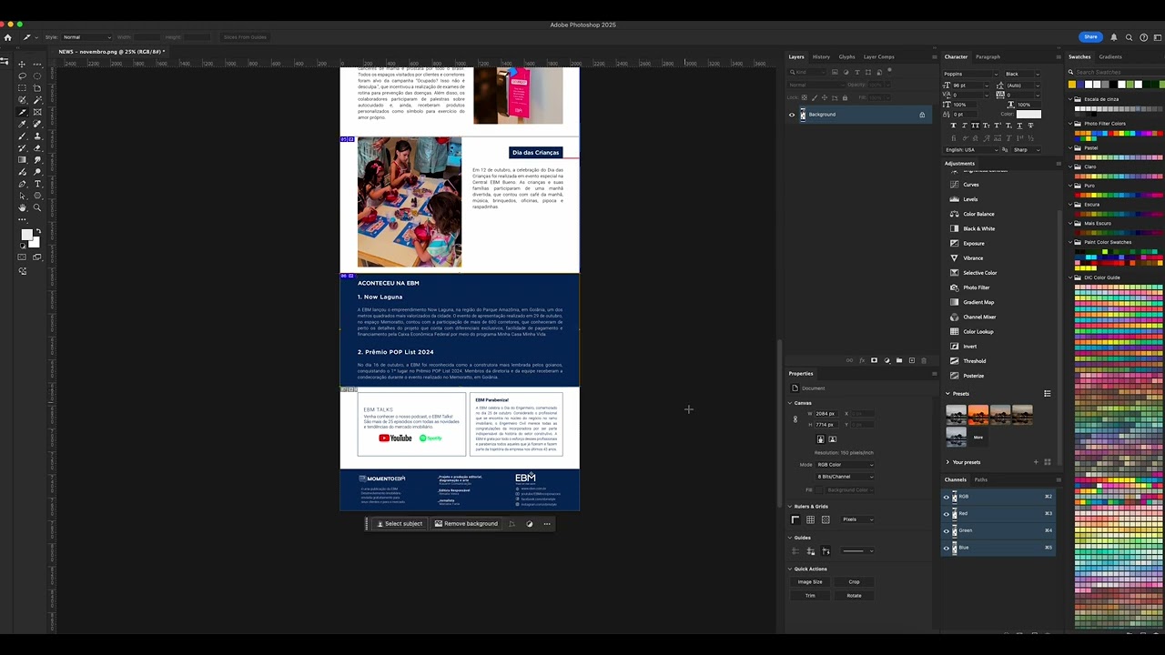The height and width of the screenshot is (655, 1165).
Task: Open the 8 Bits/Channel dropdown
Action: click(845, 477)
